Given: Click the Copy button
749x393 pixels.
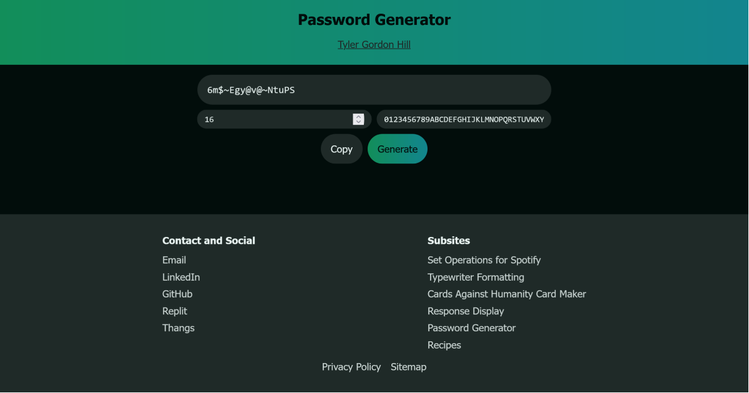Looking at the screenshot, I should point(341,148).
